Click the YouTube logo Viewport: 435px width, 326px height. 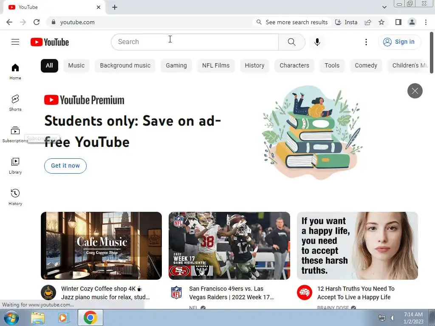pos(50,42)
